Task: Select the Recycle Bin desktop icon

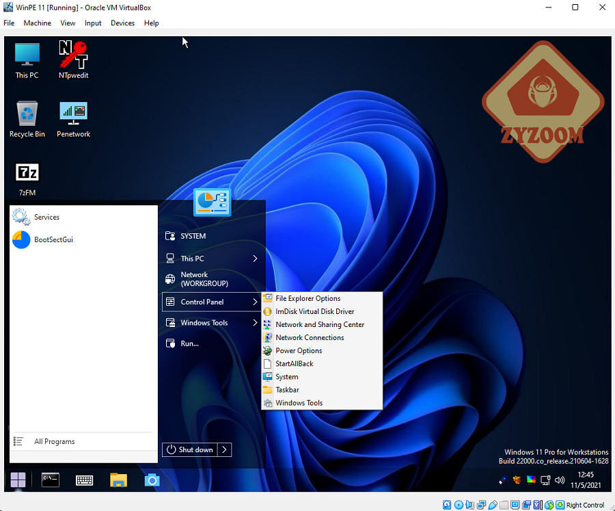Action: click(x=27, y=119)
